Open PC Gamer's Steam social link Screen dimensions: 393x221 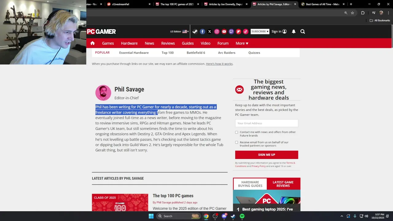[195, 31]
